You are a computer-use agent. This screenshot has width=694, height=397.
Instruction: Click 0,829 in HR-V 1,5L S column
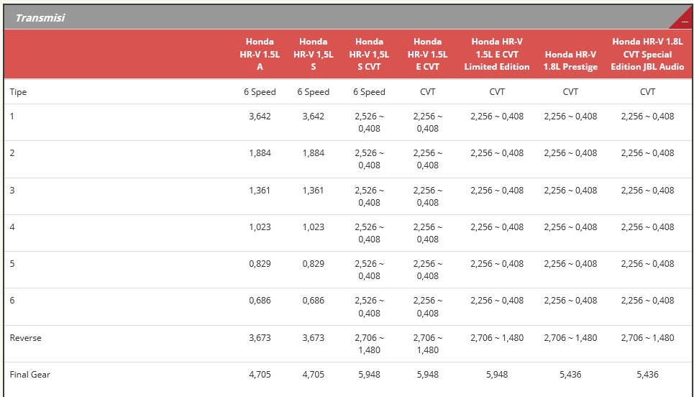pos(314,264)
